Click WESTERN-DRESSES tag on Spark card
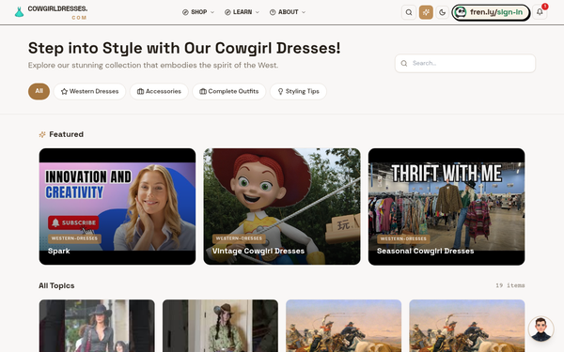Screen dimensions: 564x352 click(74, 238)
